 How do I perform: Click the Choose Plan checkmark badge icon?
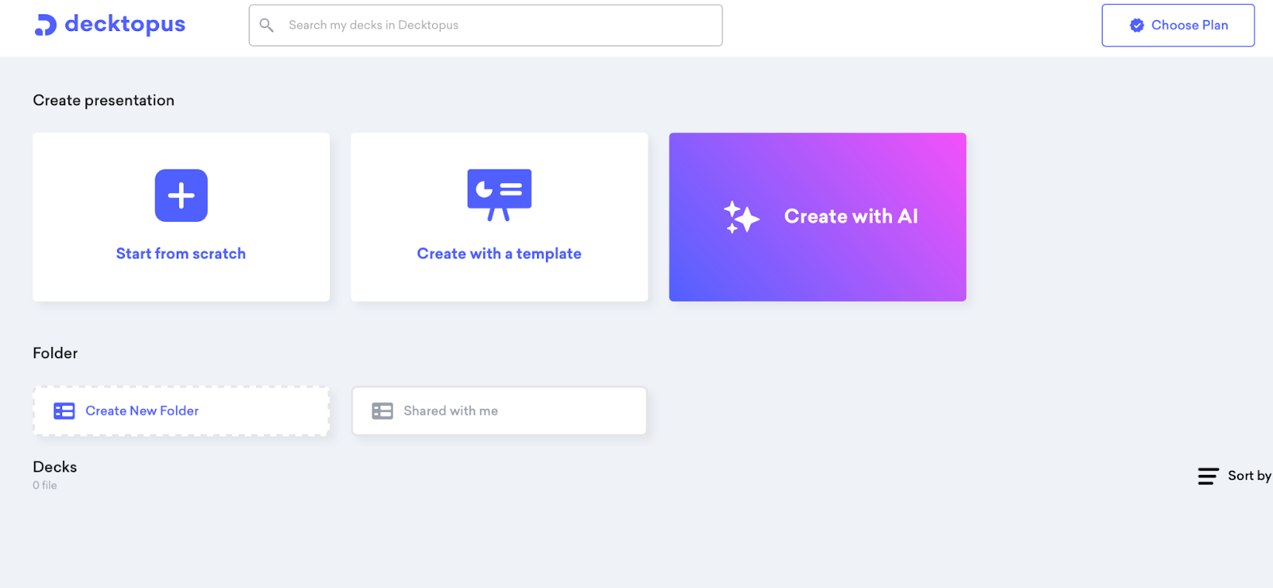1137,25
